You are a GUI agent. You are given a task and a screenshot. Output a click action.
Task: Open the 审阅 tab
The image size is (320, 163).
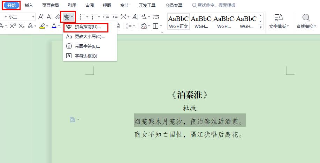pyautogui.click(x=90, y=6)
